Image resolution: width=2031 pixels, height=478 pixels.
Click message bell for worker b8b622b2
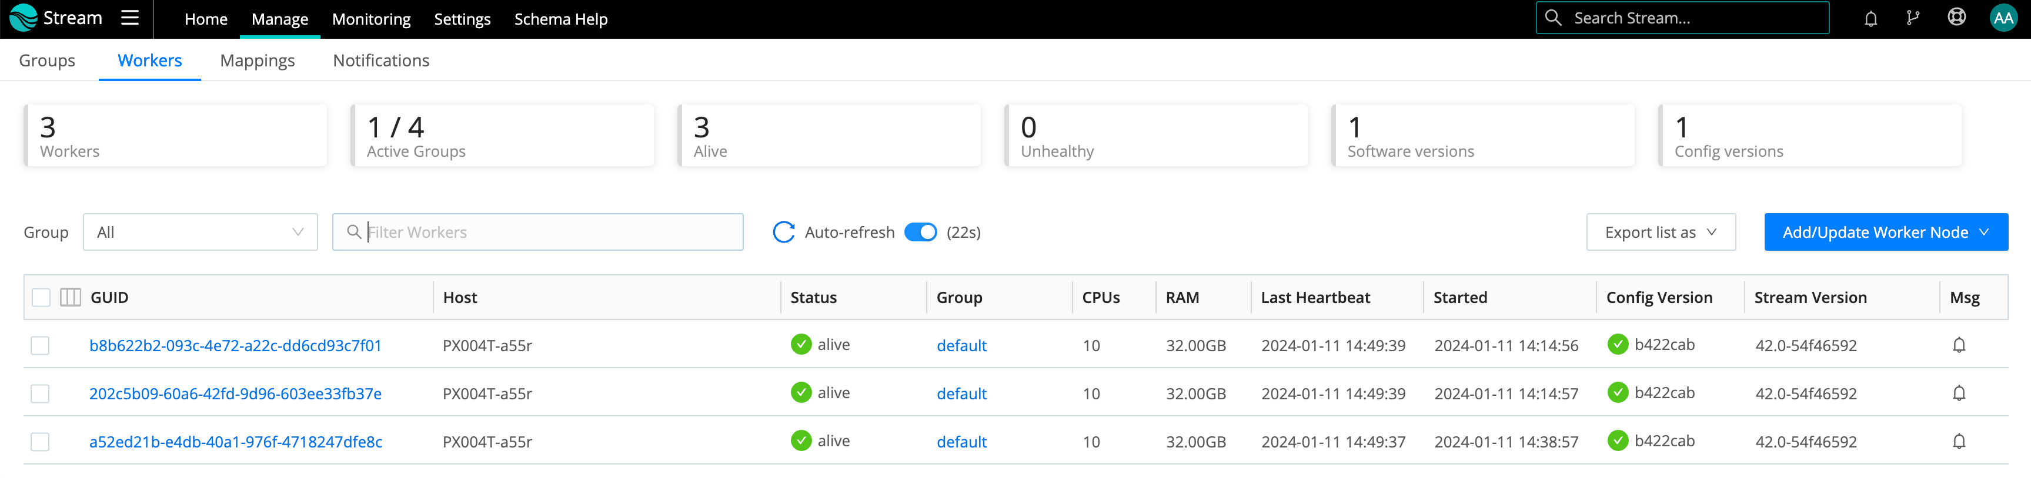1959,346
